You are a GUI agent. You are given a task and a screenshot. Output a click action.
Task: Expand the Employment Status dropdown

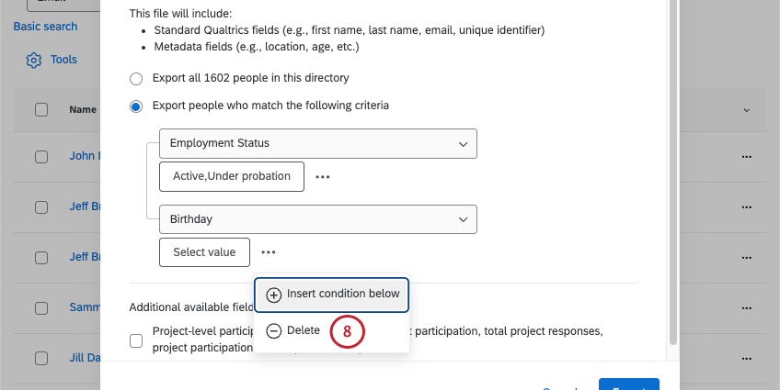[318, 144]
